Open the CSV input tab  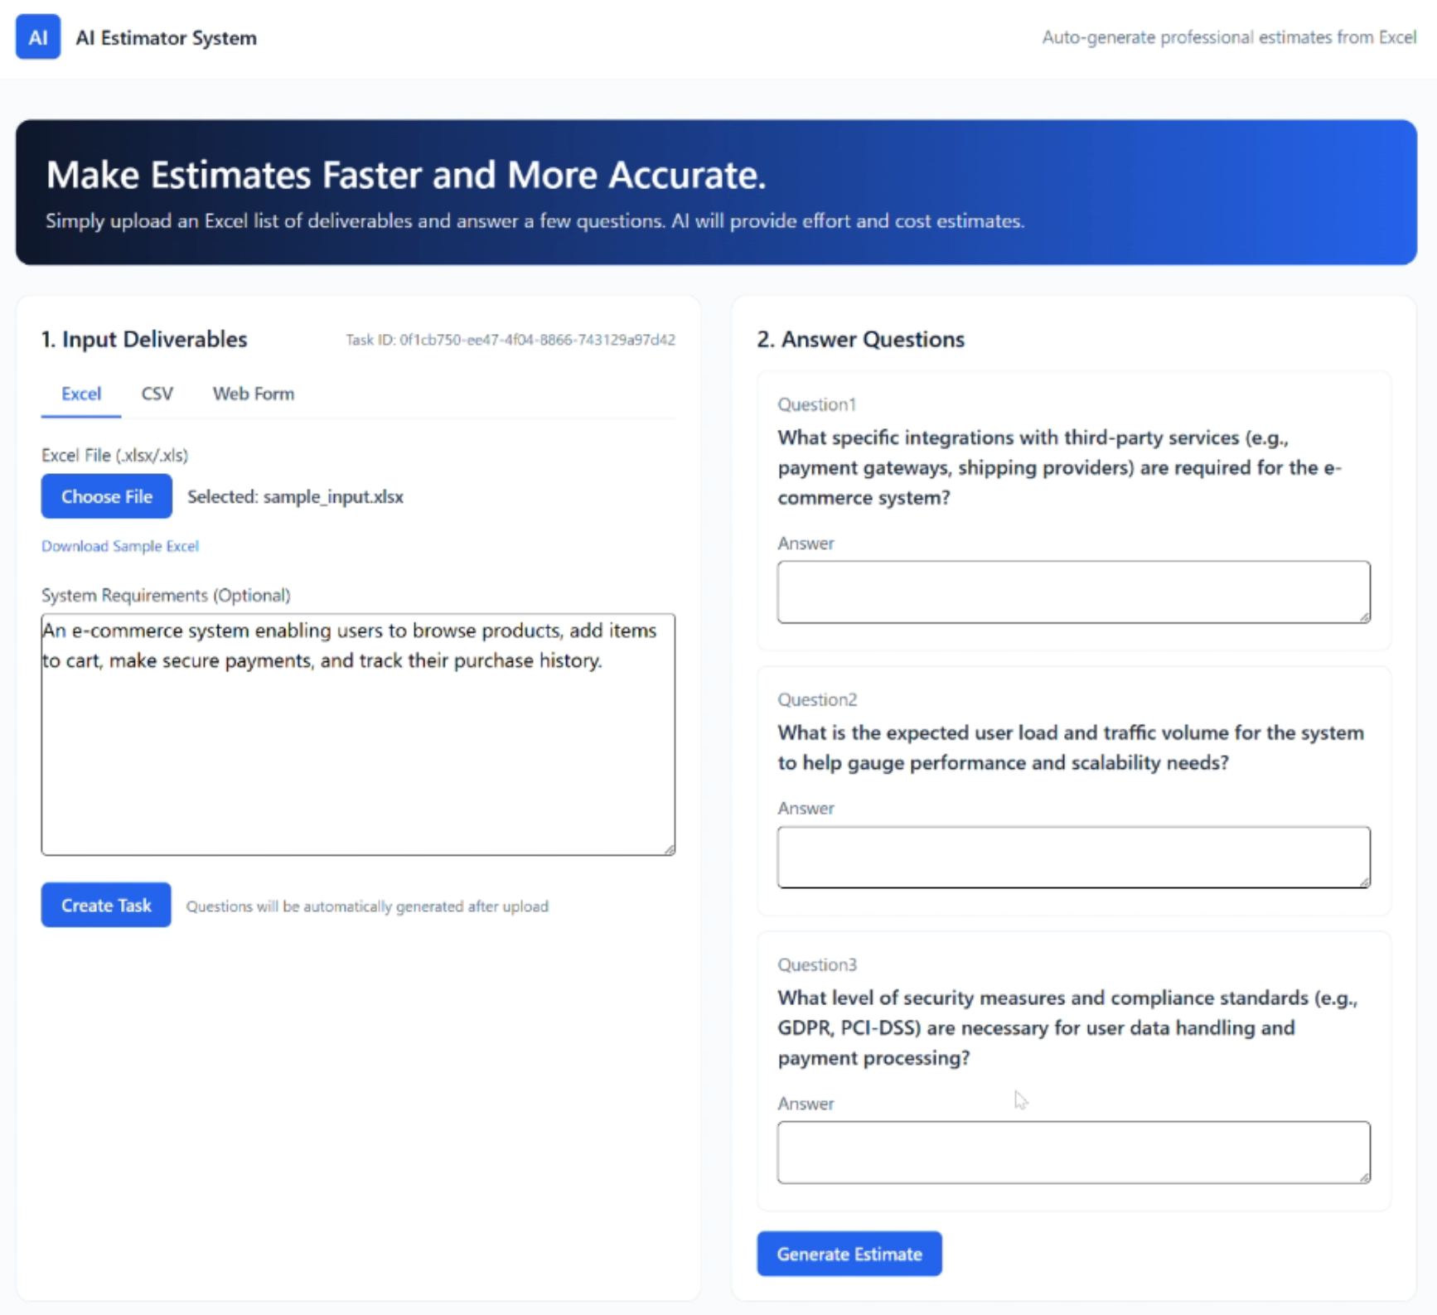157,394
